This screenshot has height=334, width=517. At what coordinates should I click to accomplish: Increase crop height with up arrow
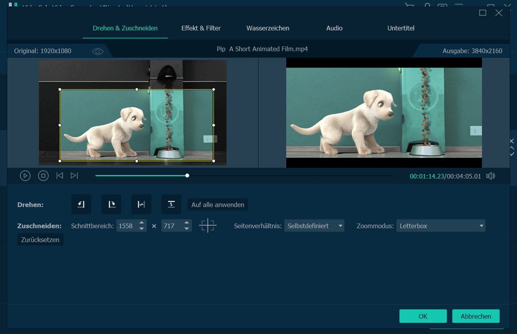tap(187, 222)
